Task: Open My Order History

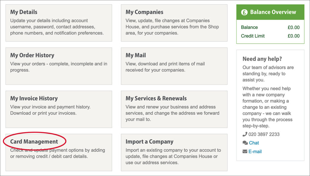Action: point(59,66)
